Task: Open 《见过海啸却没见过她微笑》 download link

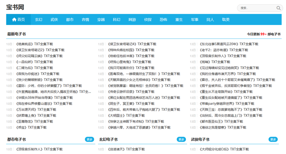Action: (229, 68)
